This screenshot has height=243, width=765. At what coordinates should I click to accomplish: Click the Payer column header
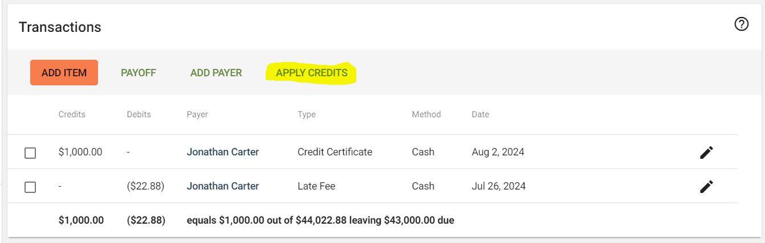pyautogui.click(x=197, y=114)
